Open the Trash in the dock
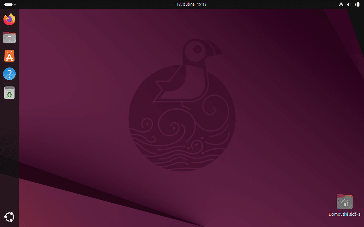 click(9, 93)
